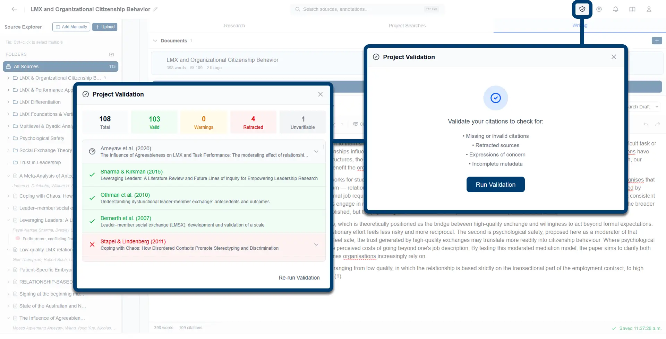Click the green checkmark for Bernerth et al.
The height and width of the screenshot is (339, 666).
(92, 221)
